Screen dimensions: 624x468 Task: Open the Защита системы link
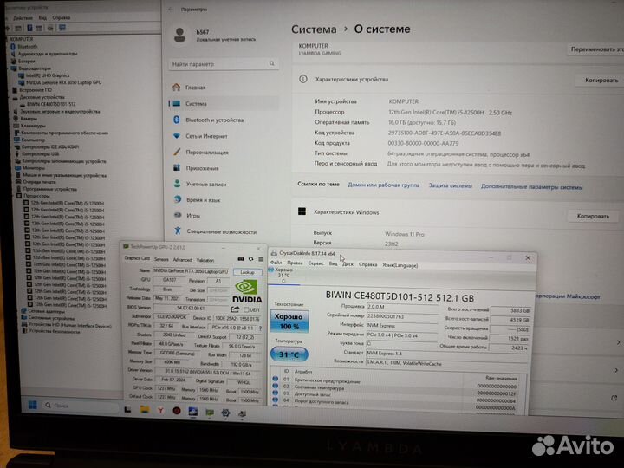(450, 185)
